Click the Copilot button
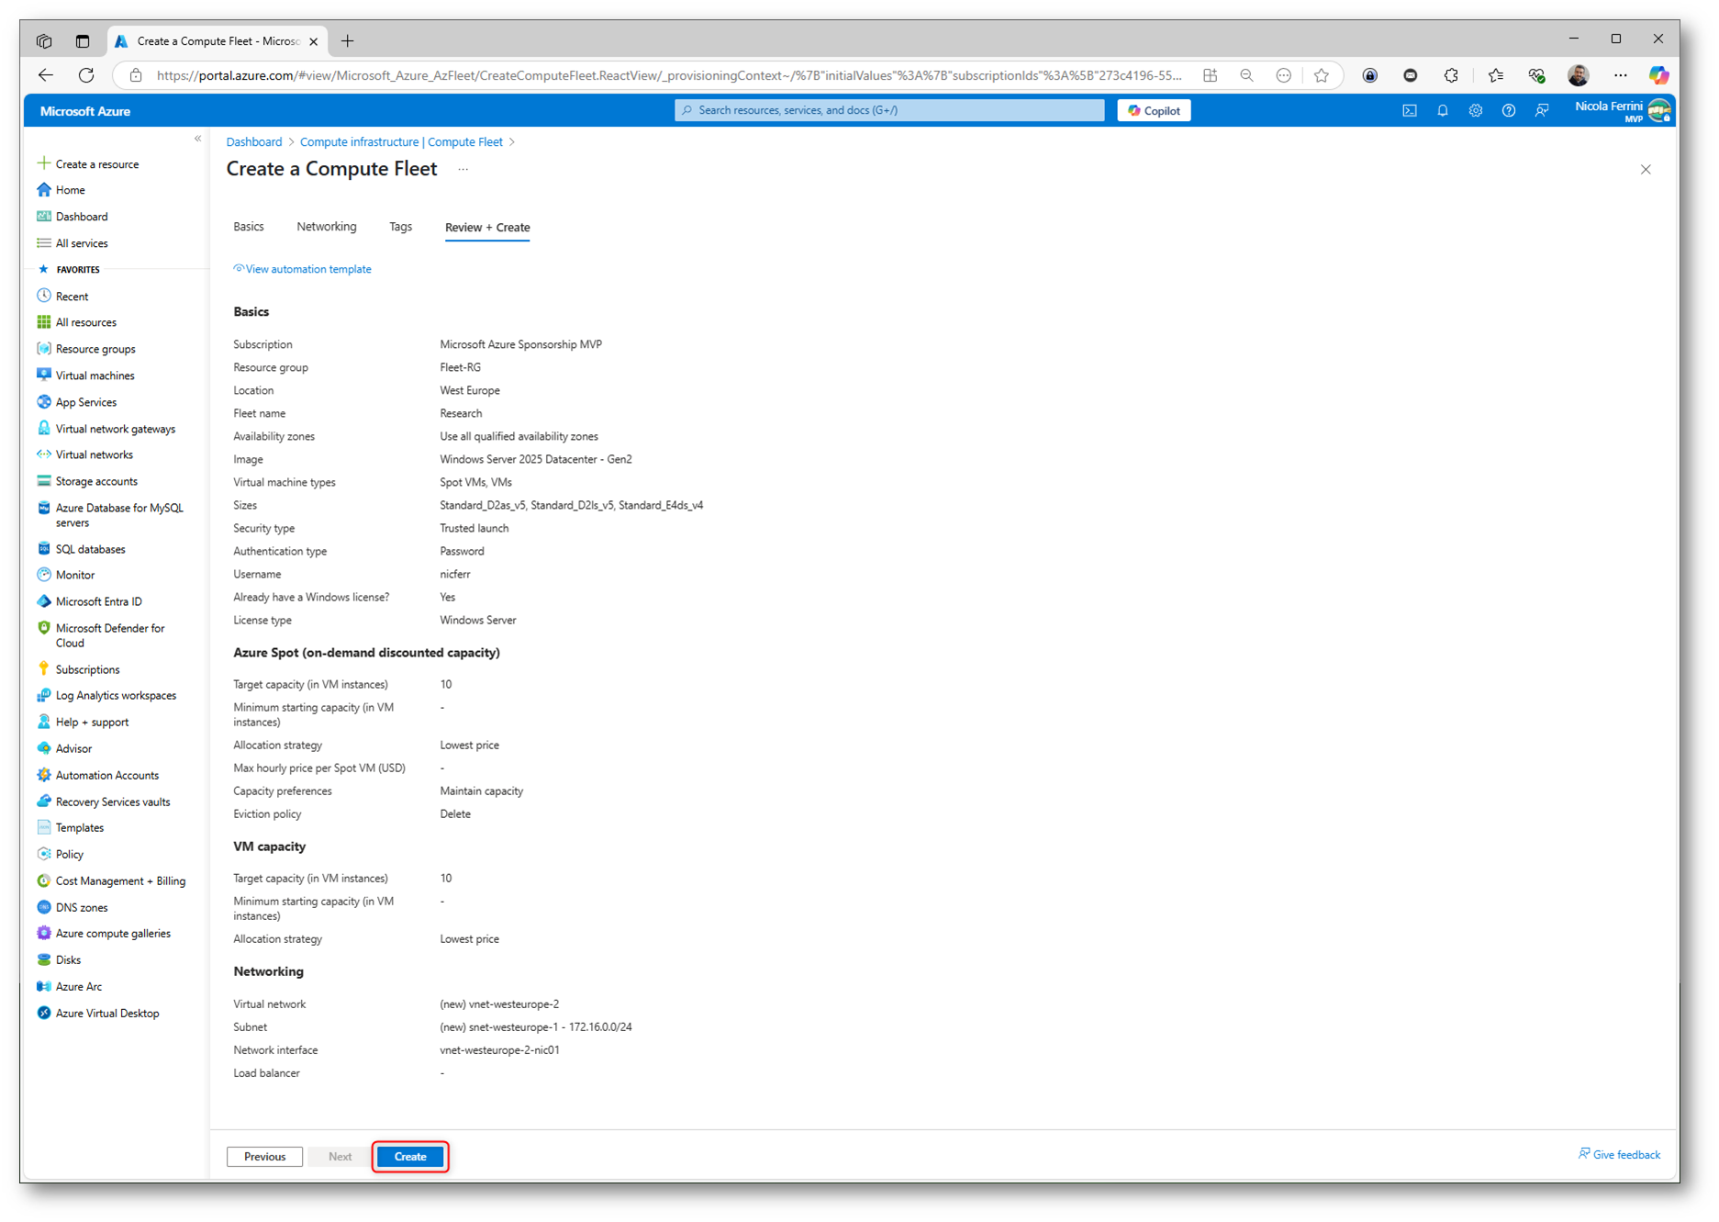This screenshot has width=1719, height=1222. [x=1154, y=110]
